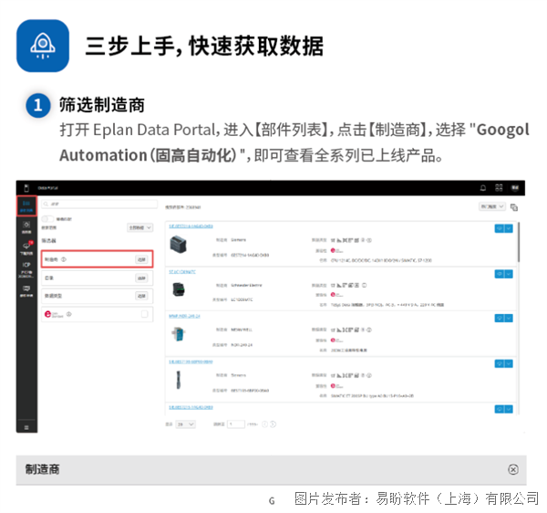The image size is (547, 513).
Task: Download the second Siemens part
Action: (x=500, y=364)
